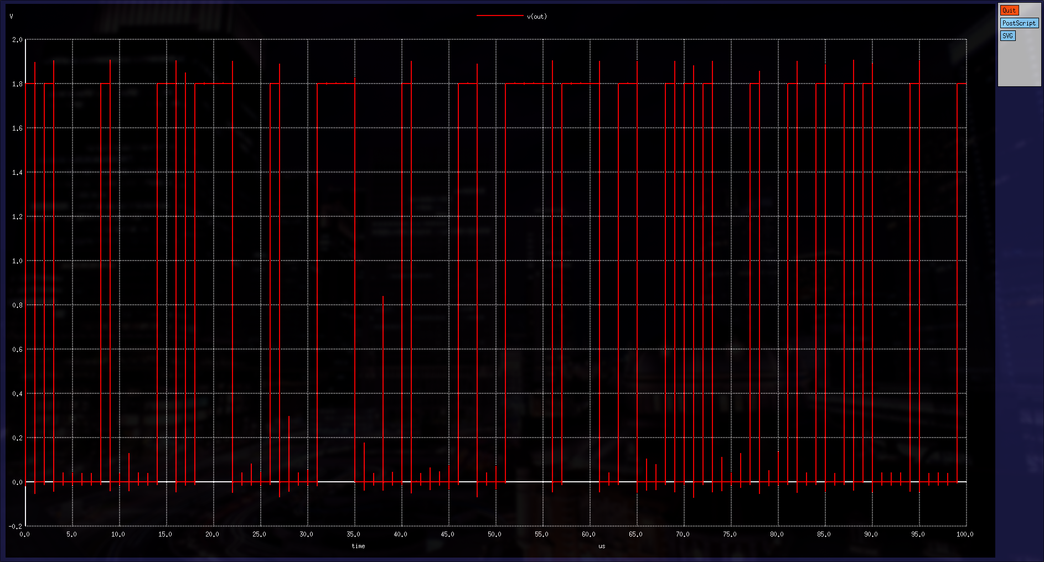1044x562 pixels.
Task: Click the 90.0 x-axis tick value
Action: [871, 534]
